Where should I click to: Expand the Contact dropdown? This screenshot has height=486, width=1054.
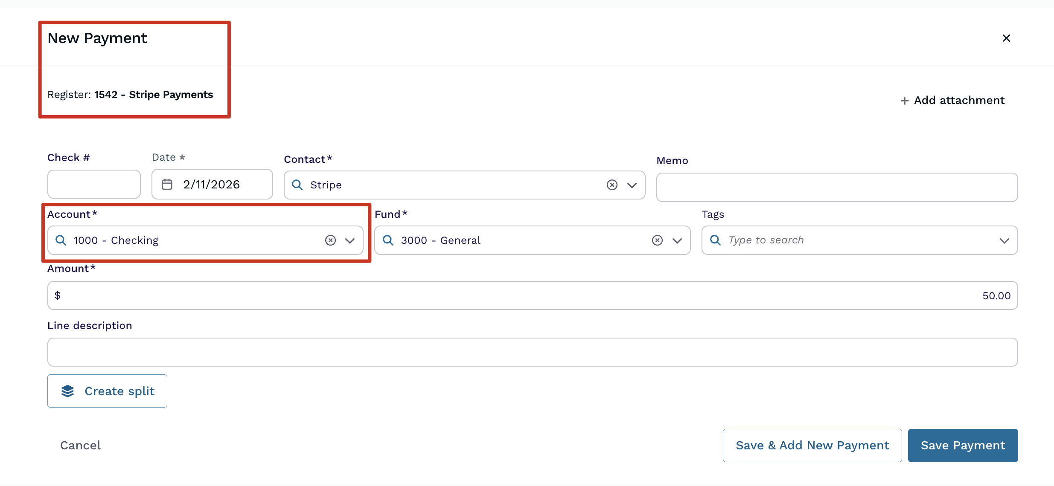pos(632,185)
